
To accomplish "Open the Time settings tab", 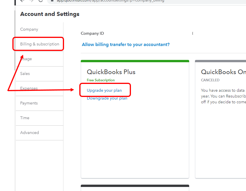I will click(x=25, y=118).
